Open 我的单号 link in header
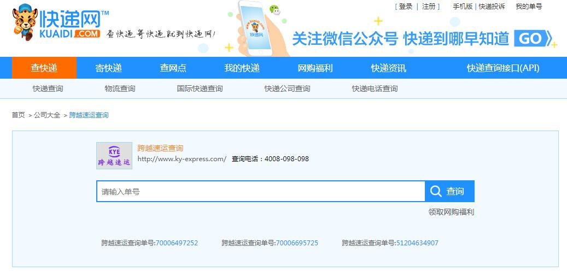Screen dimensions: 567x277 (529, 7)
